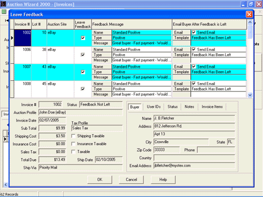Enable the Shipping Taxable checkbox
Image resolution: width=263 pixels, height=197 pixels.
(x=74, y=136)
